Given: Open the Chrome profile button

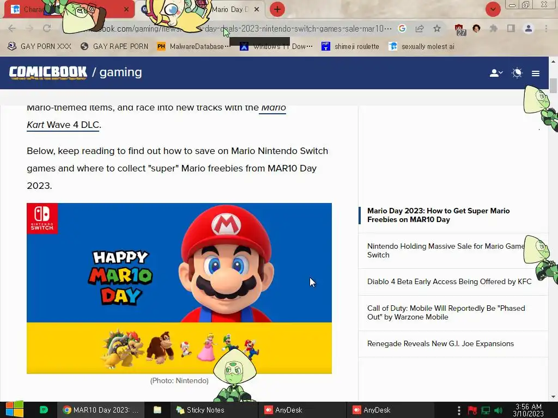Looking at the screenshot, I should (529, 28).
